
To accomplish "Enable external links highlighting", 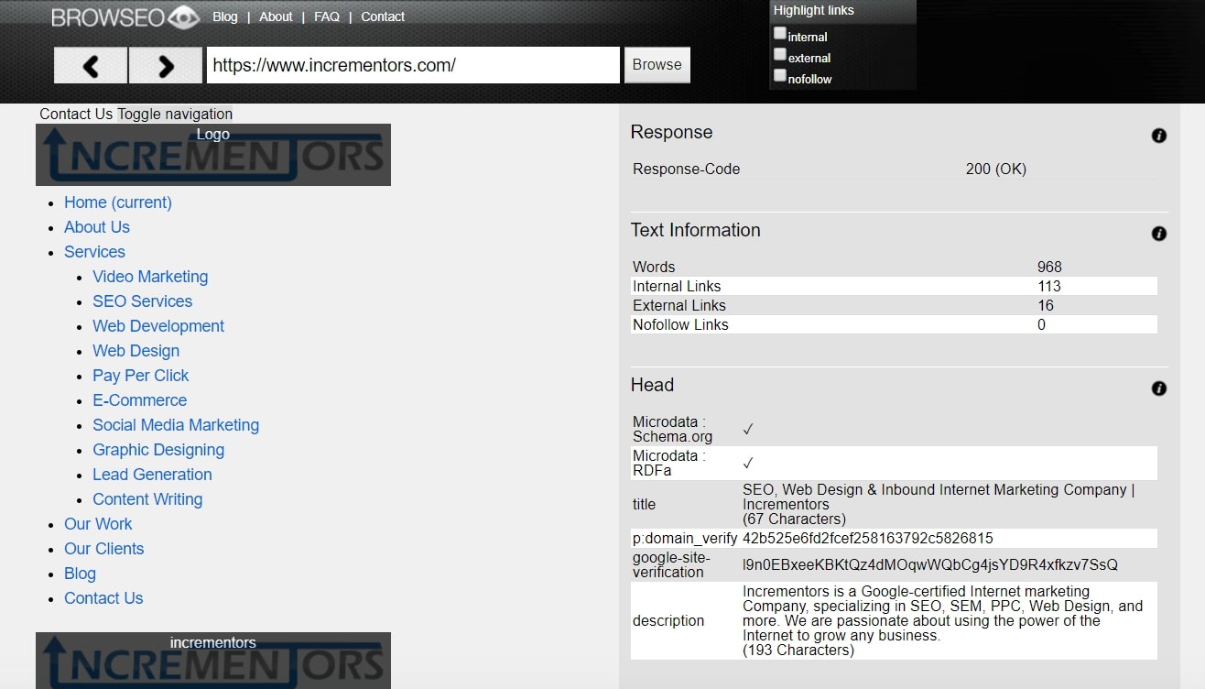I will click(x=779, y=54).
